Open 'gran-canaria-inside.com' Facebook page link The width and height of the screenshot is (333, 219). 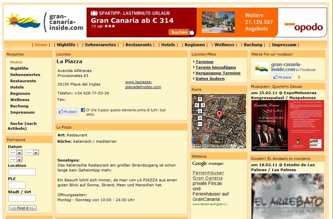coord(286,67)
